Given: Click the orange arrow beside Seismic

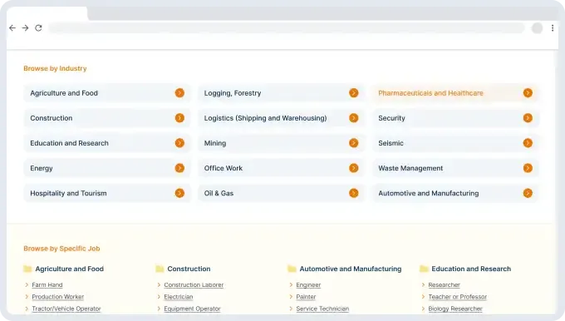Looking at the screenshot, I should click(528, 143).
